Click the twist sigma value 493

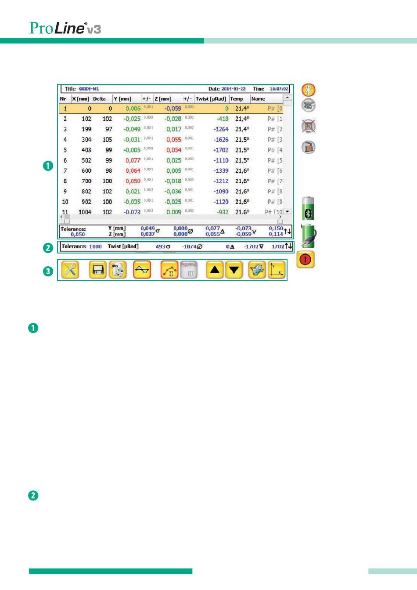coord(160,247)
